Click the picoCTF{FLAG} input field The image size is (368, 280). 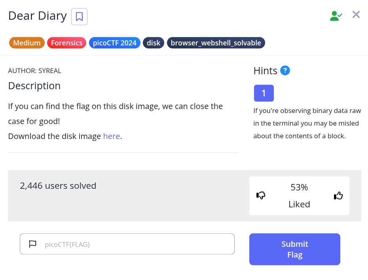(x=127, y=244)
